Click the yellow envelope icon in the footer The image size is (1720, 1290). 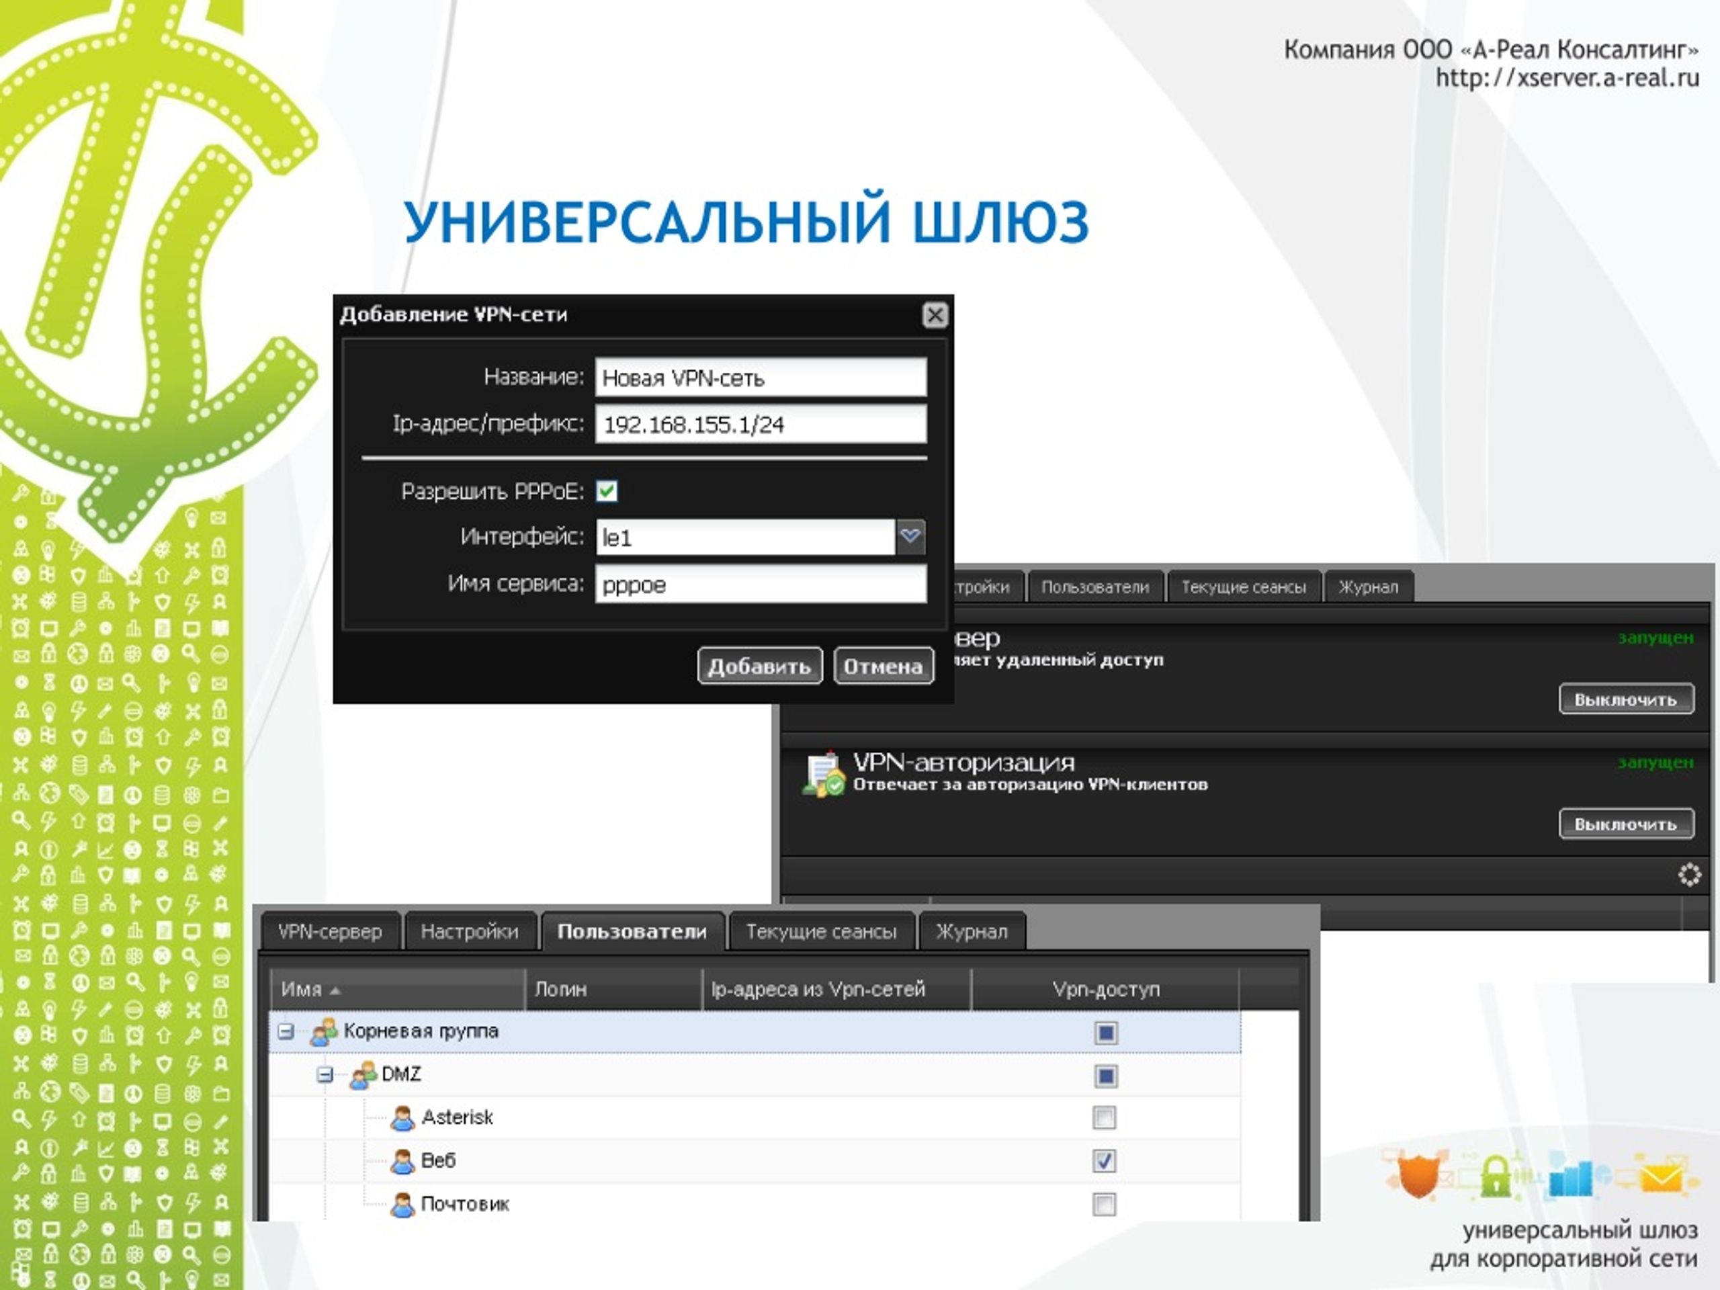point(1661,1177)
